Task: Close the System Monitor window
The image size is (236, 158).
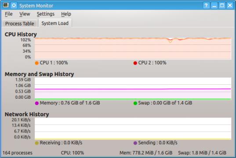Action: (230, 5)
